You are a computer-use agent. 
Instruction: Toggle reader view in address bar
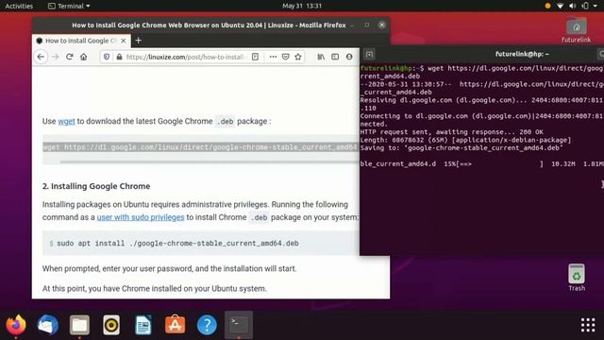pos(255,57)
